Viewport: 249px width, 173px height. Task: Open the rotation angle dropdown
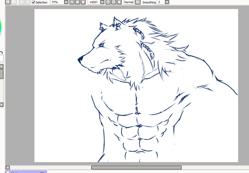(x=102, y=2)
